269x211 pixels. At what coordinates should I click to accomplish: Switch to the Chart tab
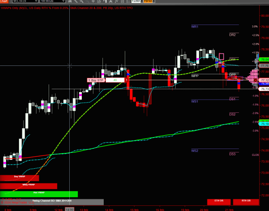(4, 1)
